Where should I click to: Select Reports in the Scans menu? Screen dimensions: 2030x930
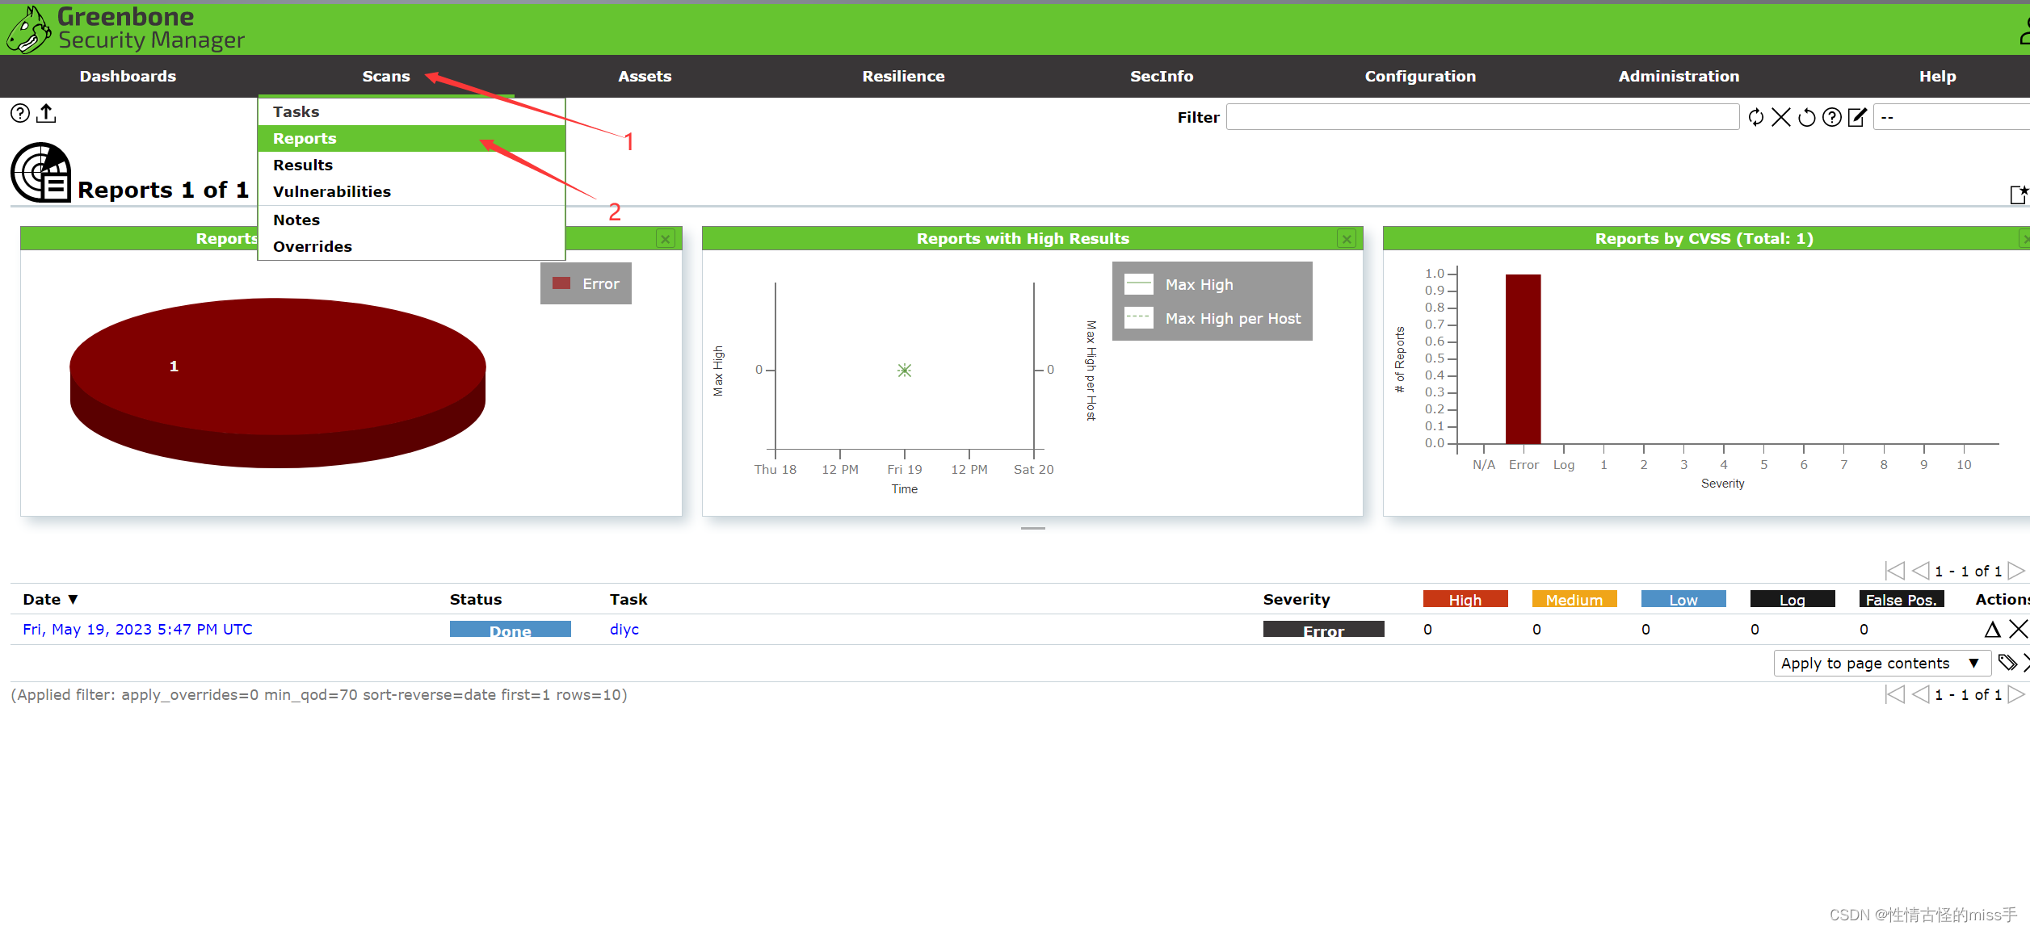(305, 139)
